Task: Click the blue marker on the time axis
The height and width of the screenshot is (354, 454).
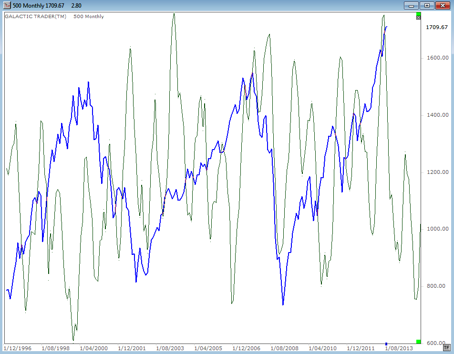Action: 386,344
